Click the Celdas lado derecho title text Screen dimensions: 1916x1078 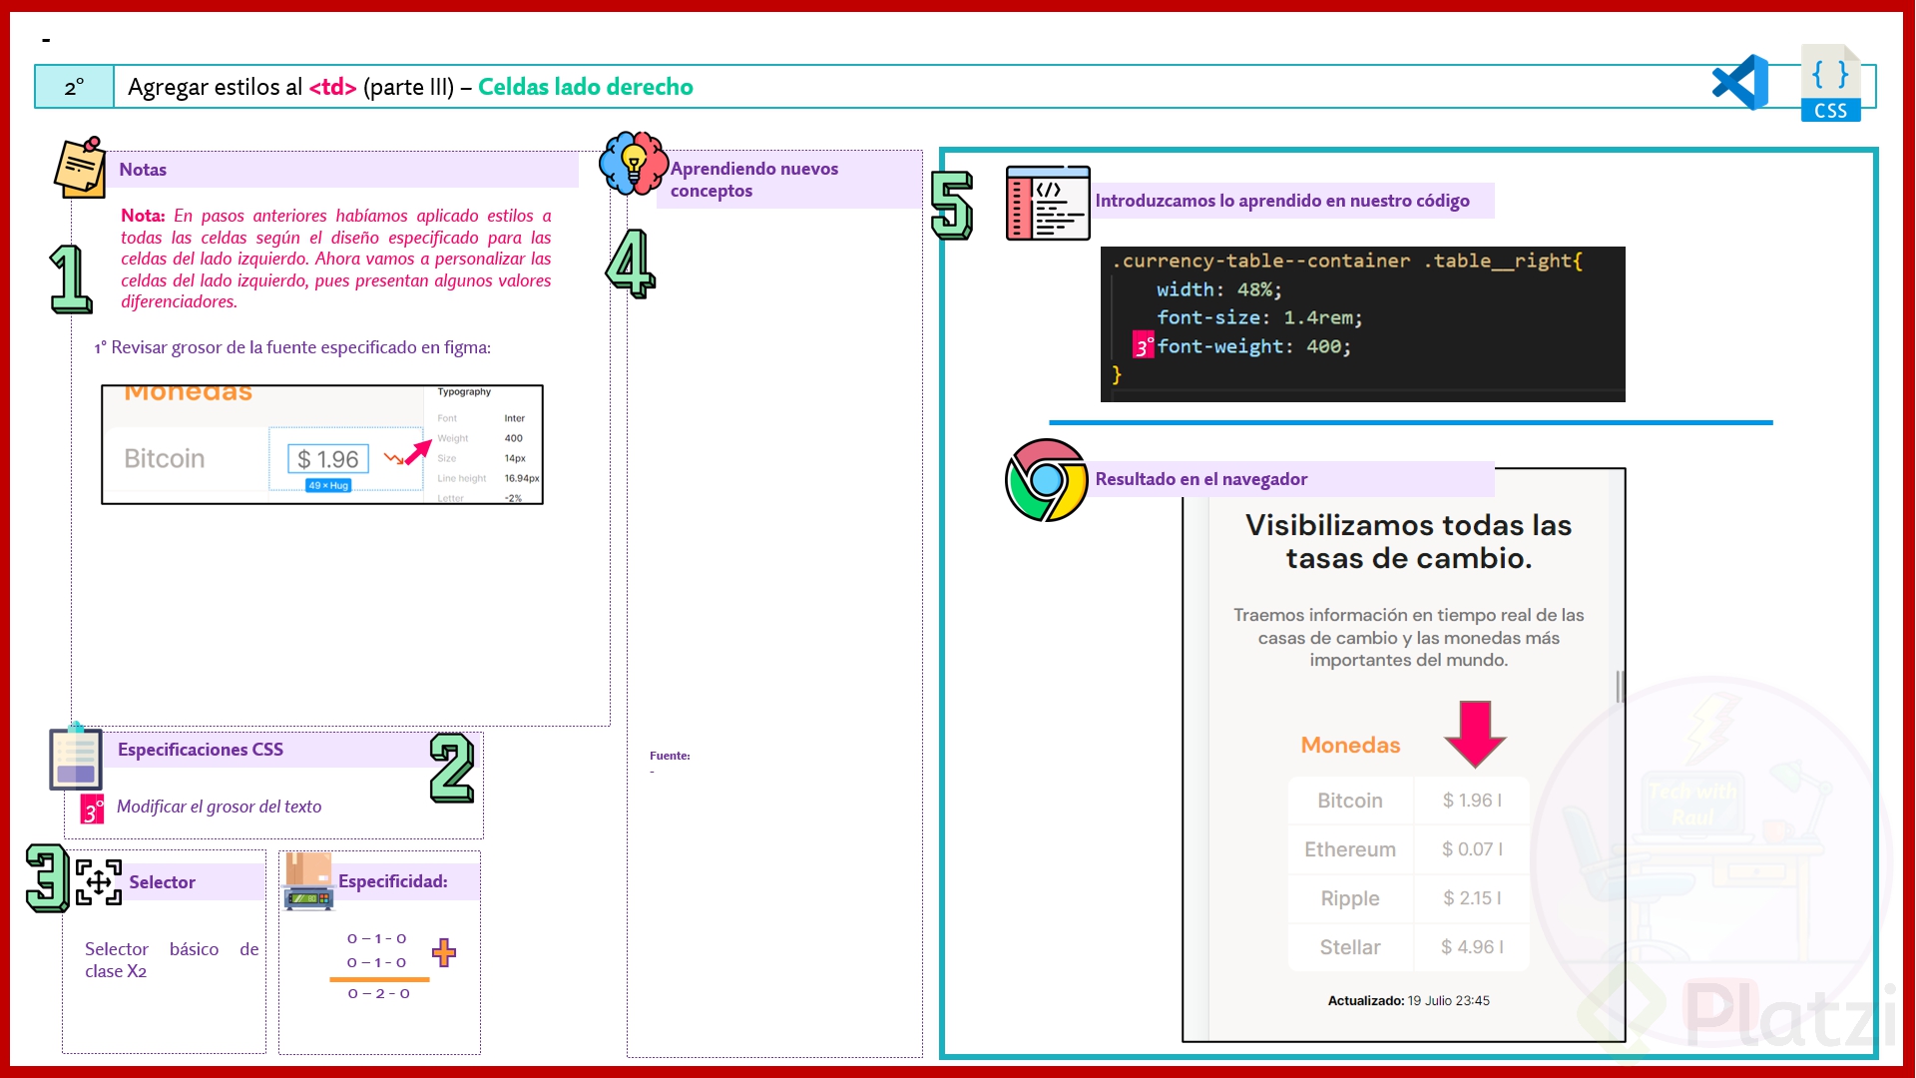click(585, 87)
